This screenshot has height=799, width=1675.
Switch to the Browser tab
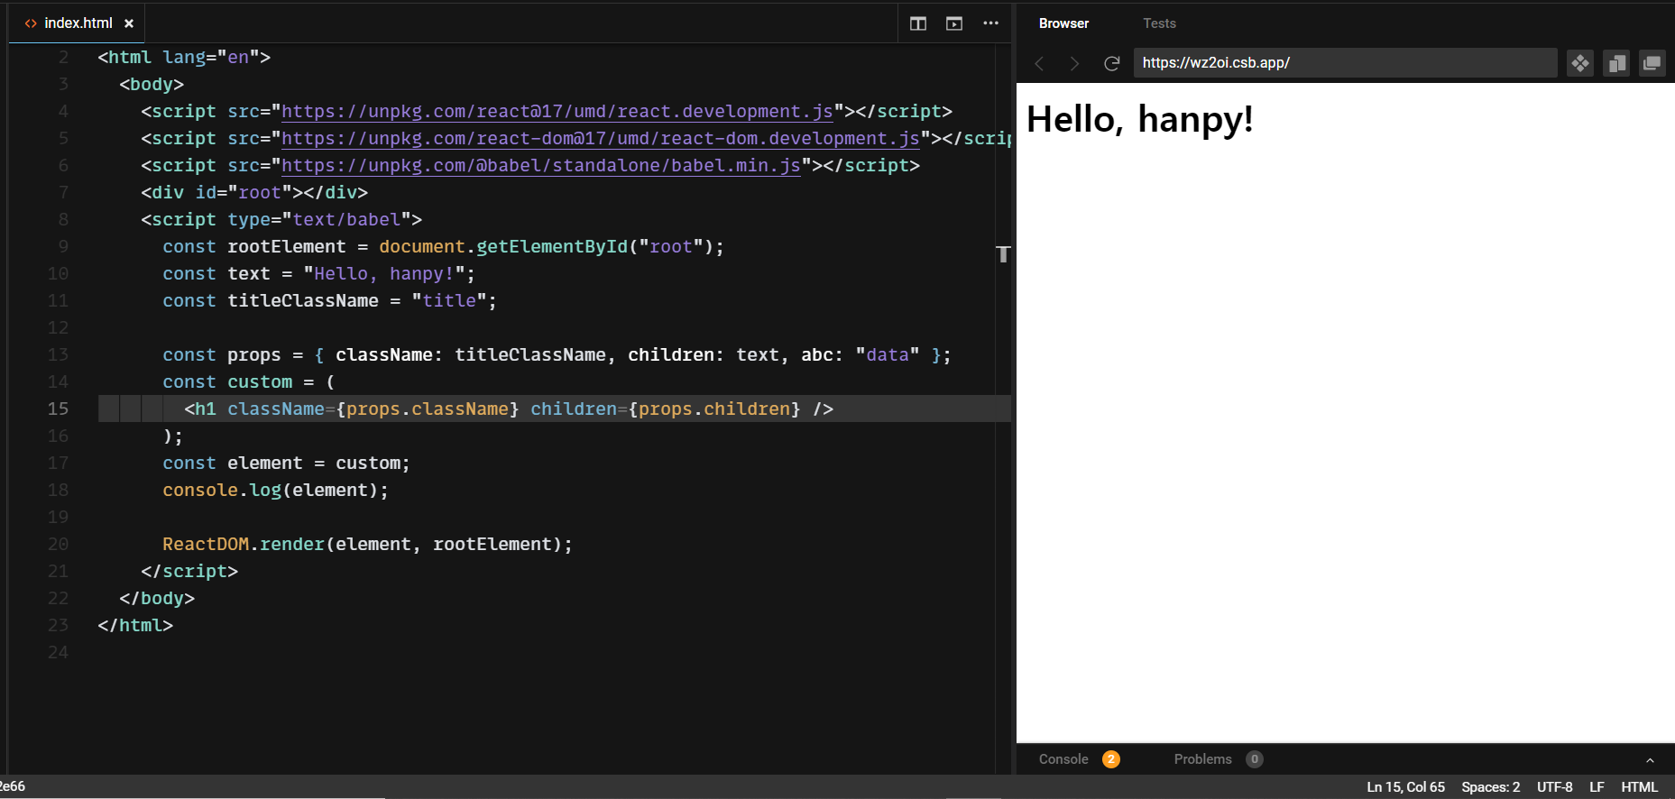[1063, 23]
